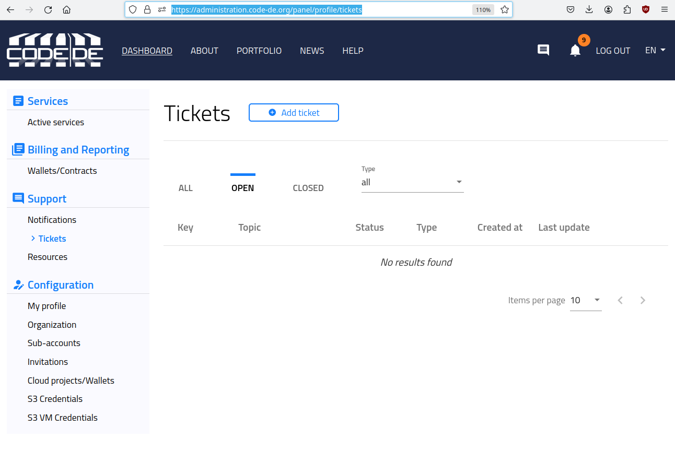The width and height of the screenshot is (675, 451).
Task: Reload the page with refresh icon
Action: [48, 9]
